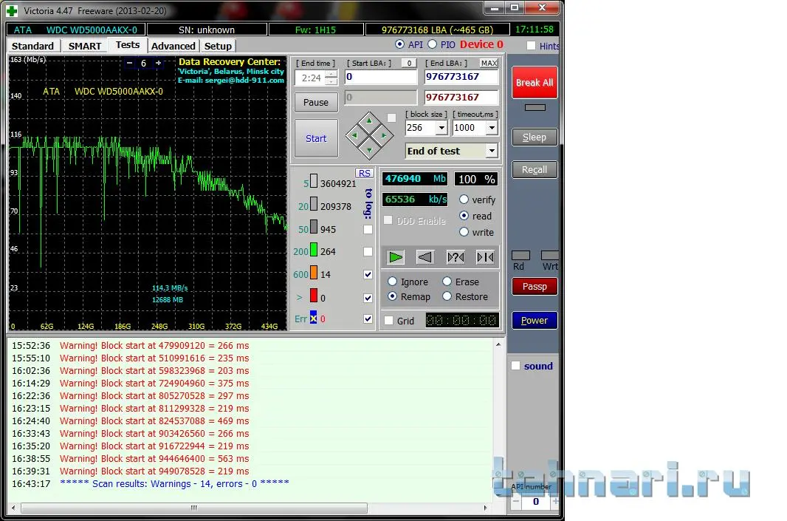Open the block size dropdown
This screenshot has width=787, height=521.
click(x=441, y=128)
